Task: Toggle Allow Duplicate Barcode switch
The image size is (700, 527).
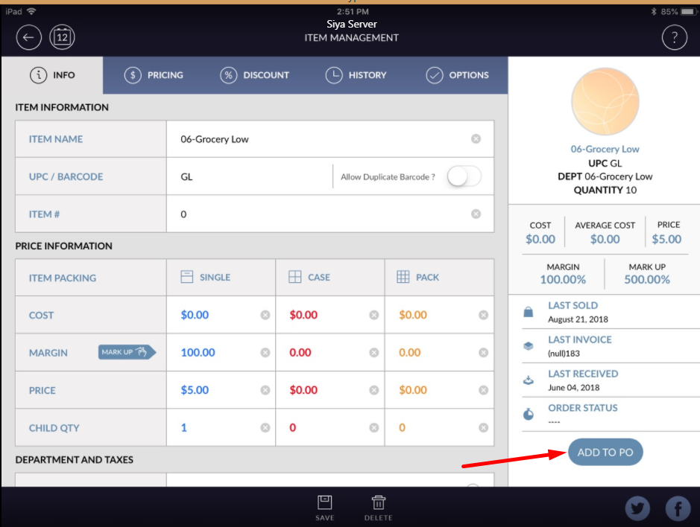Action: pos(464,176)
